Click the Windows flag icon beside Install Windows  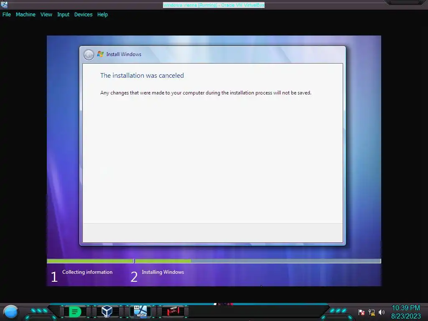[100, 54]
